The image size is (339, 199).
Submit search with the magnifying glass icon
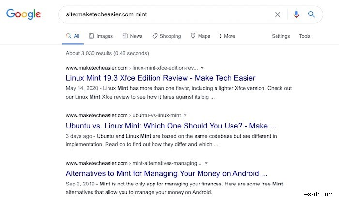point(311,14)
